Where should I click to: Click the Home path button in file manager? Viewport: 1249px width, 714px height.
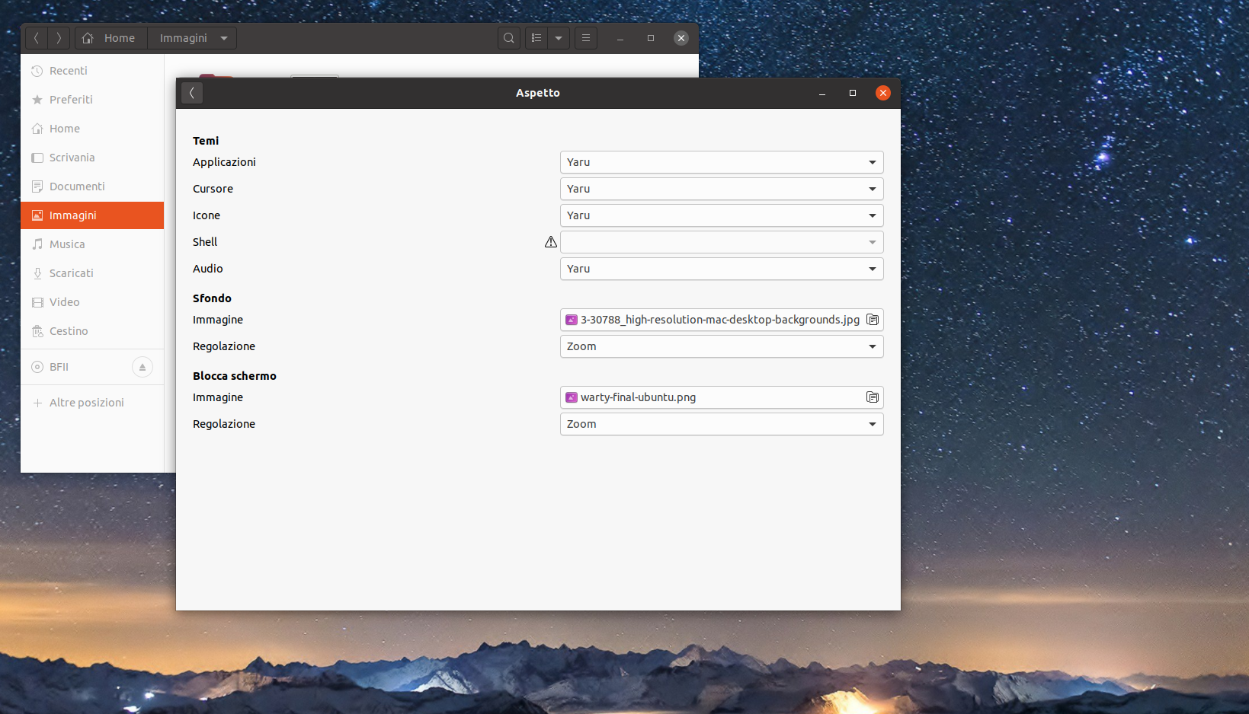(111, 38)
